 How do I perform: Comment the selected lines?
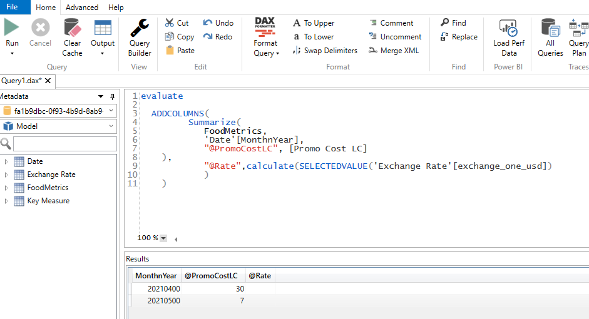tap(391, 23)
